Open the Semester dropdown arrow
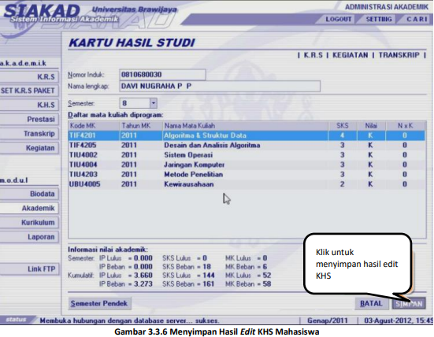The image size is (434, 337). (x=153, y=103)
